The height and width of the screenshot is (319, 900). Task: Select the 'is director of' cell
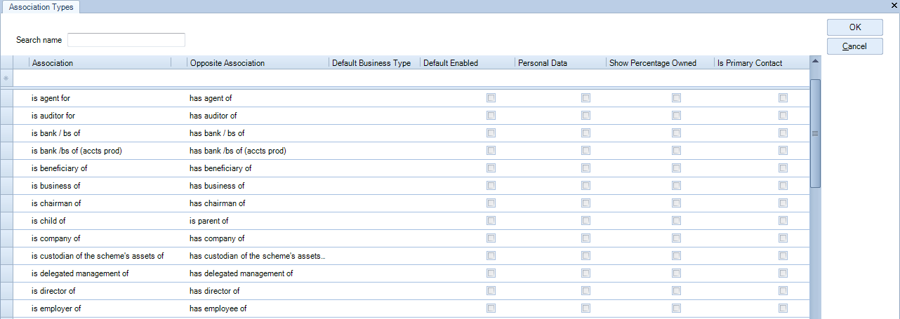tap(100, 291)
